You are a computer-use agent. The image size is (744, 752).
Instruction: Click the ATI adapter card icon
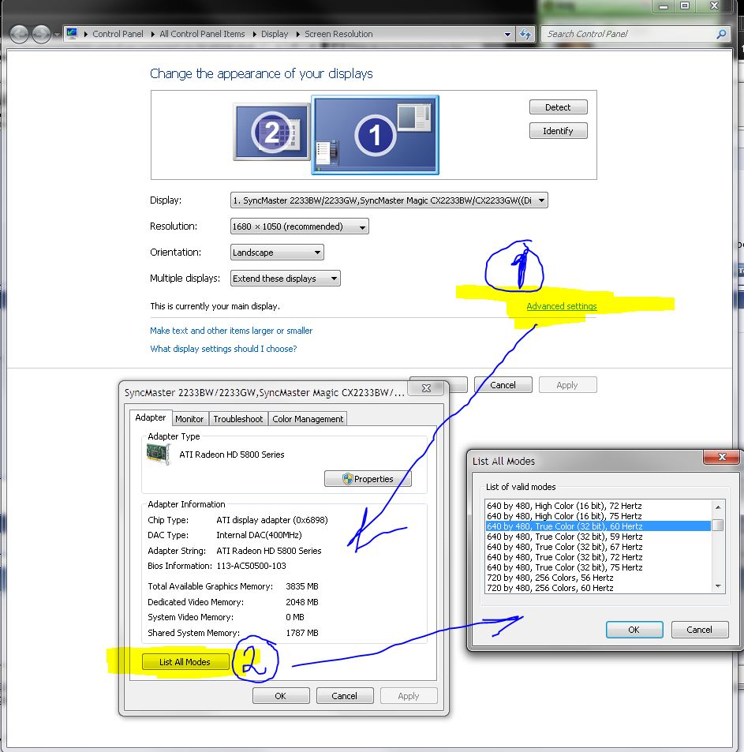point(159,454)
